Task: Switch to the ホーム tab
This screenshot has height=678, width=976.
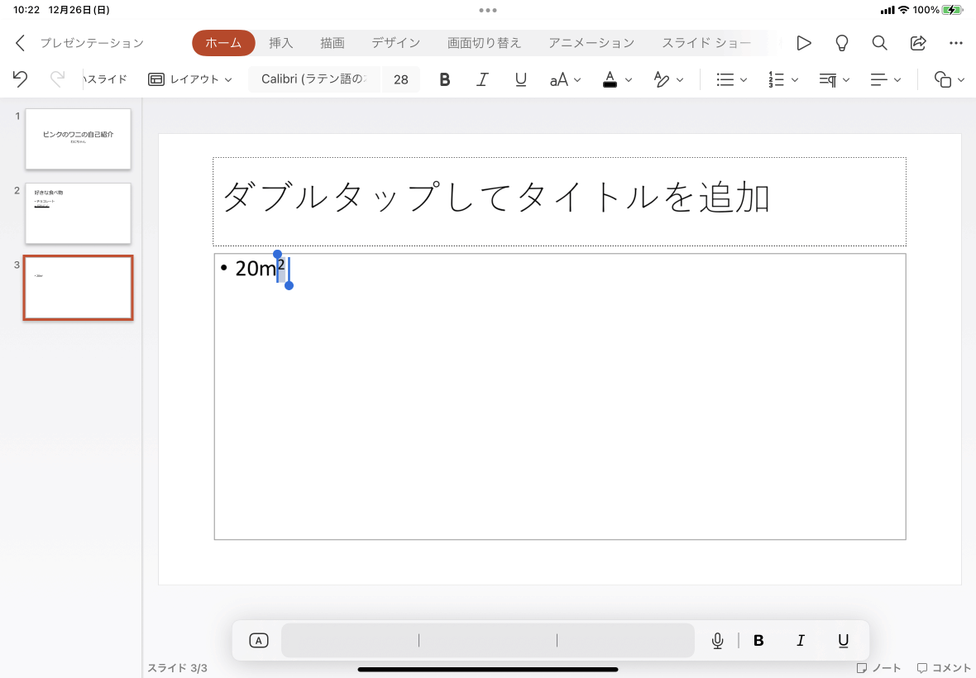Action: [x=223, y=43]
